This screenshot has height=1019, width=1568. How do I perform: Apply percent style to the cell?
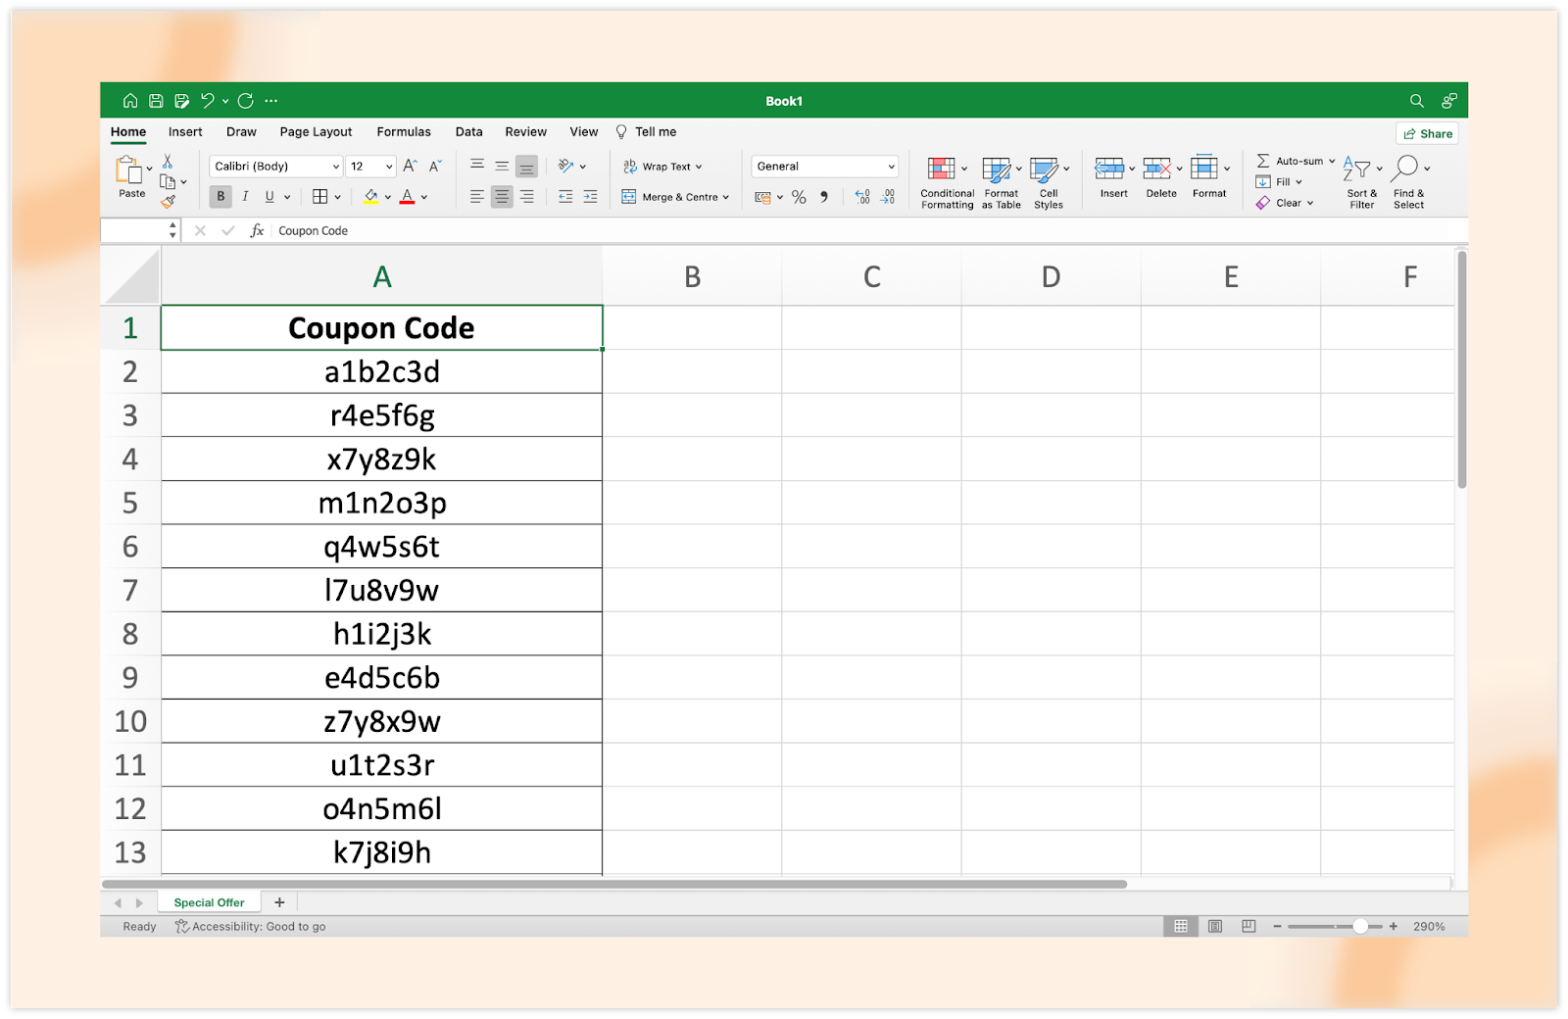point(799,197)
